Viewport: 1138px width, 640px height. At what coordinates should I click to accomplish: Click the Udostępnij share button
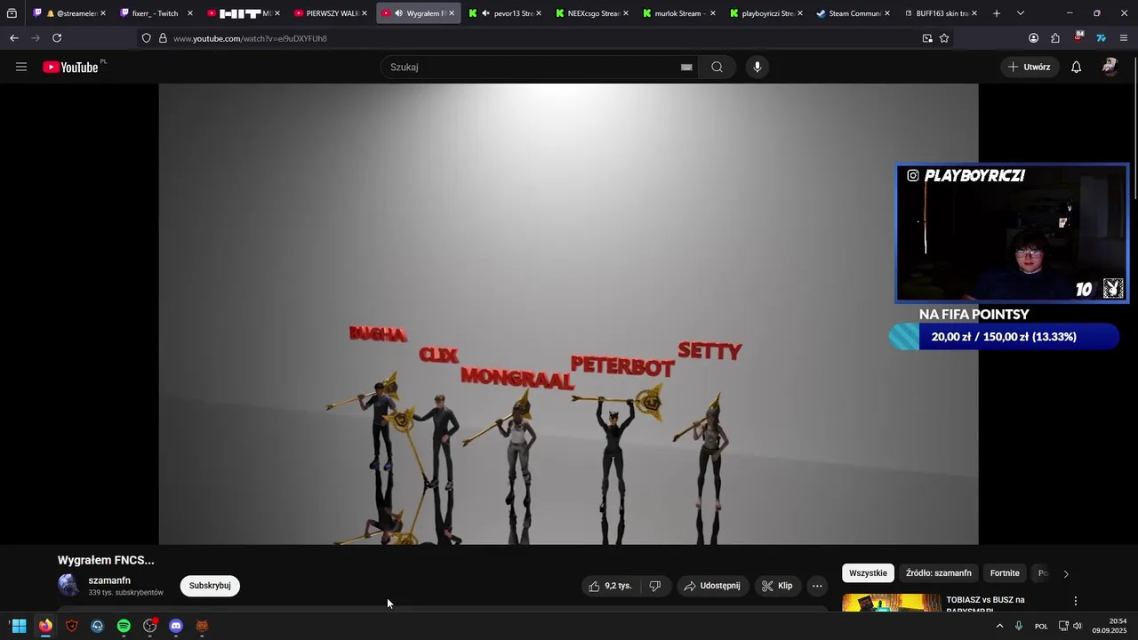coord(712,586)
